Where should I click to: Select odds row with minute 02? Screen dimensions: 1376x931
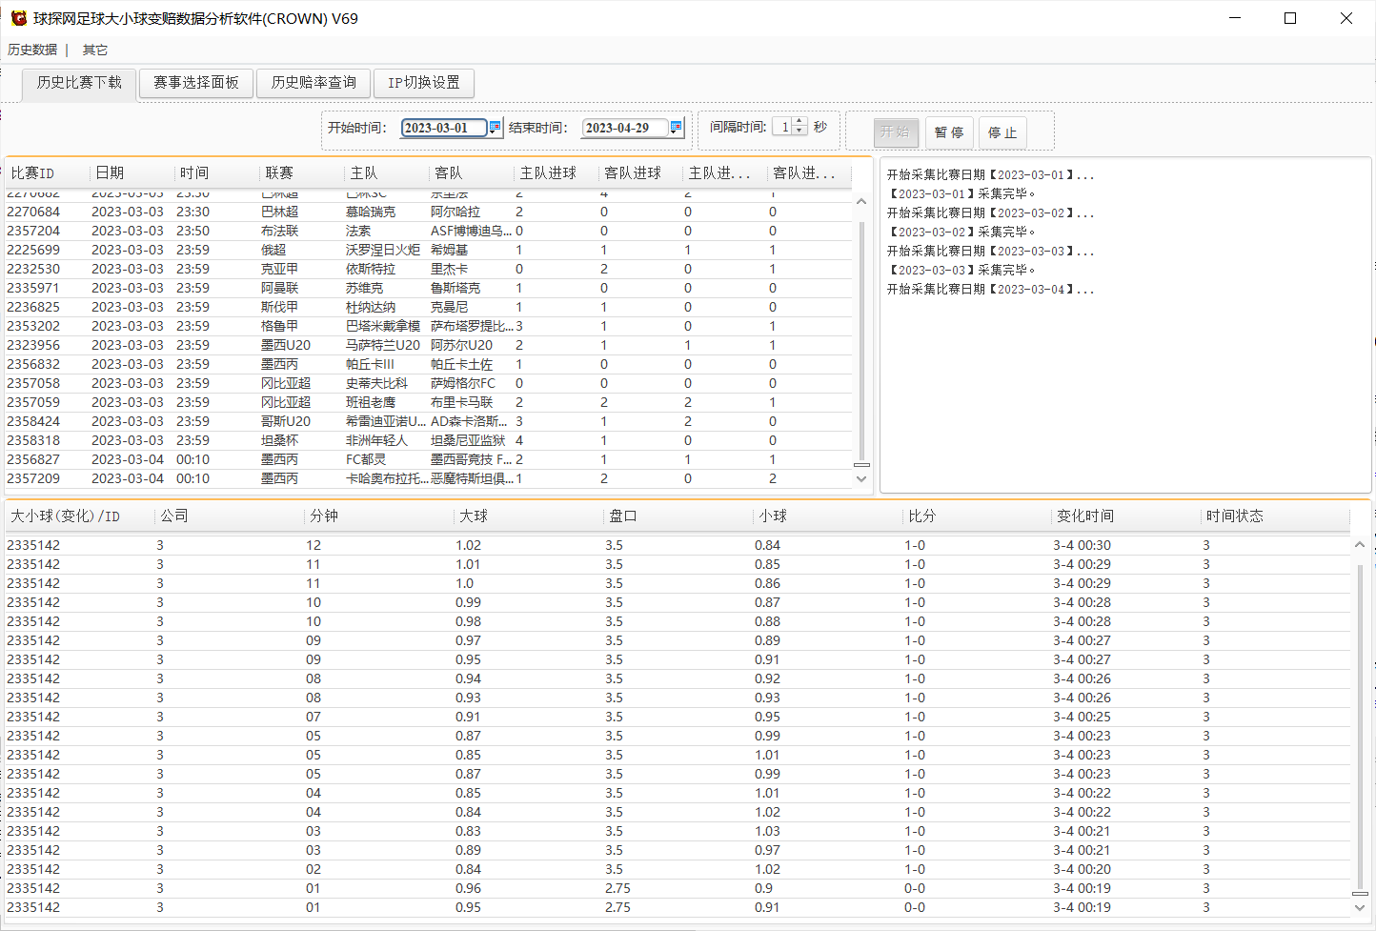pyautogui.click(x=678, y=869)
